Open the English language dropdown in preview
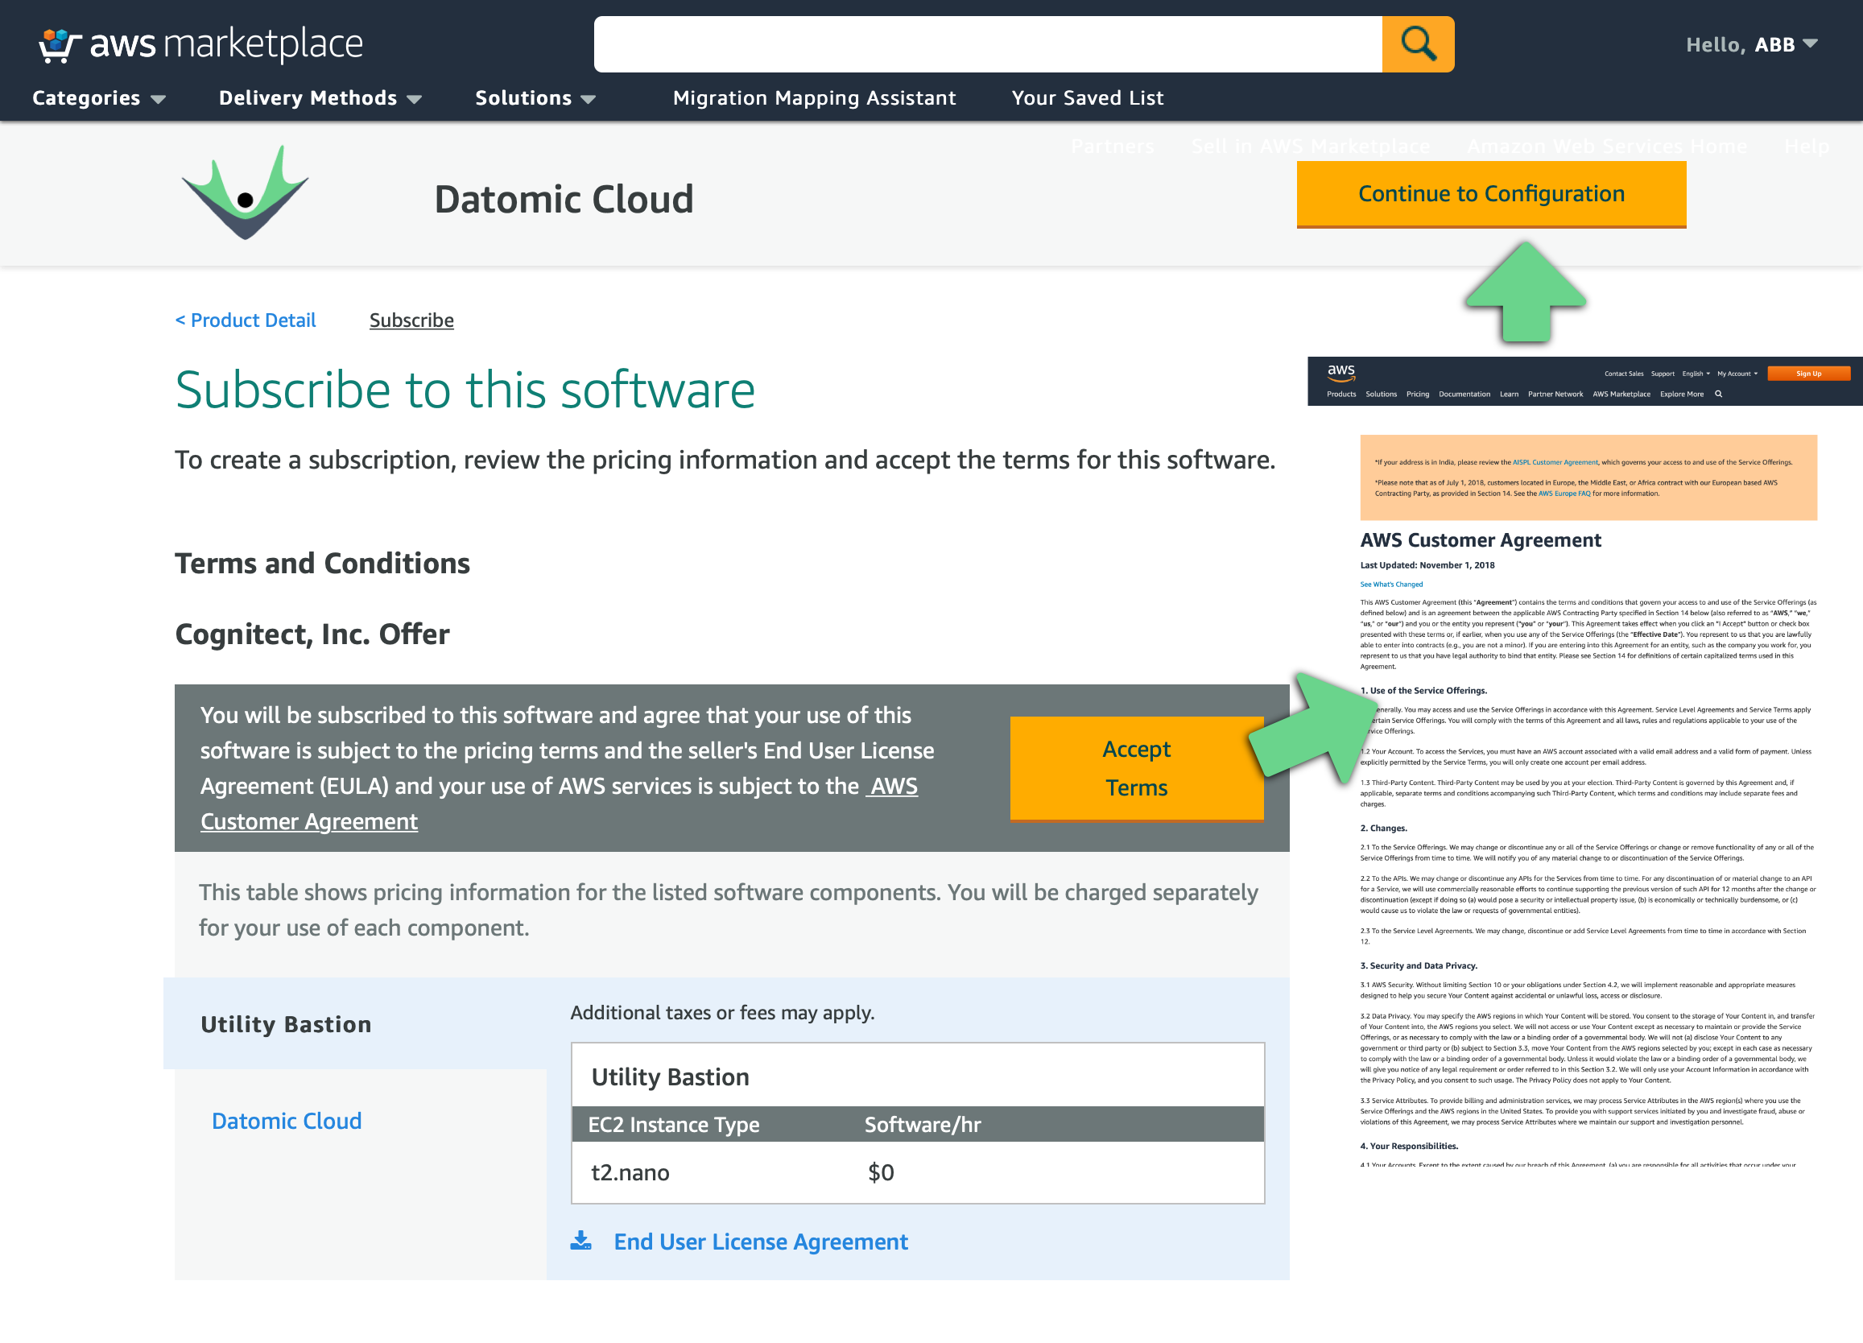The image size is (1863, 1343). pyautogui.click(x=1696, y=374)
